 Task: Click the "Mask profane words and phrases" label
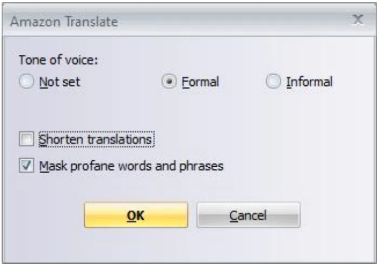point(131,166)
